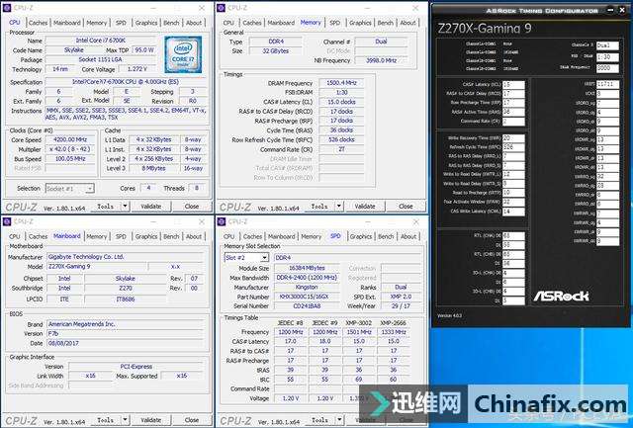Click the Core Speed value 4200.00 MHz
The width and height of the screenshot is (633, 428).
pos(70,139)
